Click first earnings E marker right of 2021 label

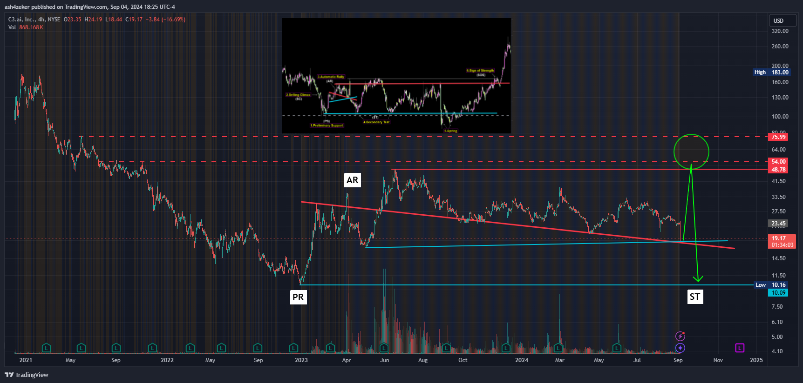click(46, 348)
